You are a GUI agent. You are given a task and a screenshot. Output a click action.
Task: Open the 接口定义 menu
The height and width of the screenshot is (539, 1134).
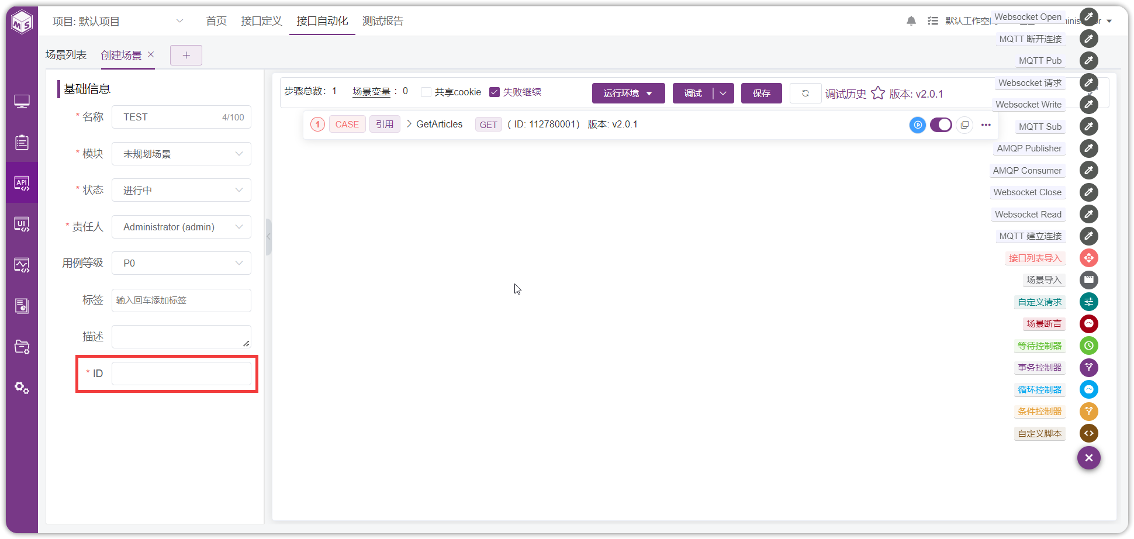[x=261, y=21]
